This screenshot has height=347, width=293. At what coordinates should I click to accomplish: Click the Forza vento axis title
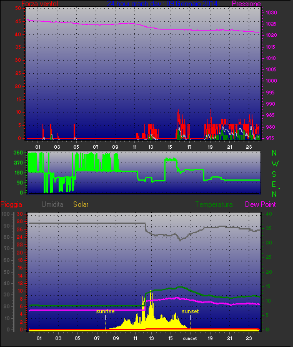(40, 4)
